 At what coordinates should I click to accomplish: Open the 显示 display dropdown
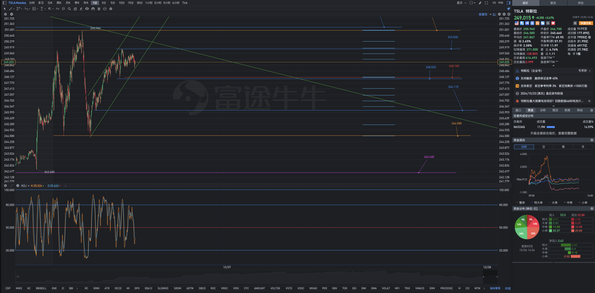tap(461, 3)
